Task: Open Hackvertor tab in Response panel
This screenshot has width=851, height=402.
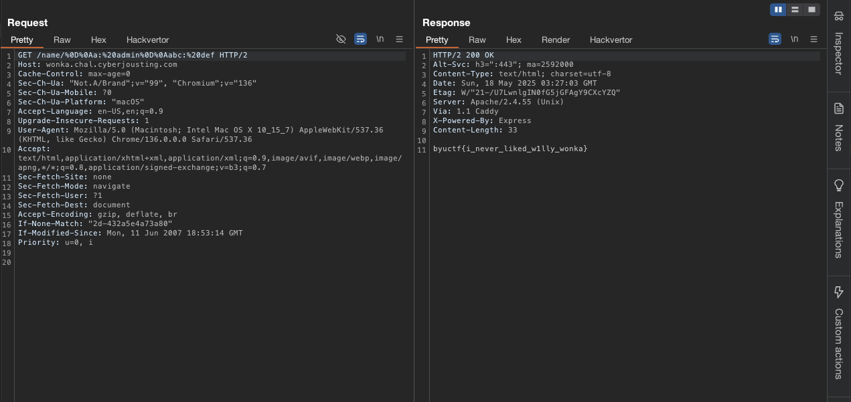Action: pos(611,40)
